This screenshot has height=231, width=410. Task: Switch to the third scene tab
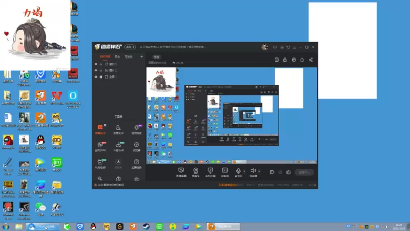tap(129, 57)
